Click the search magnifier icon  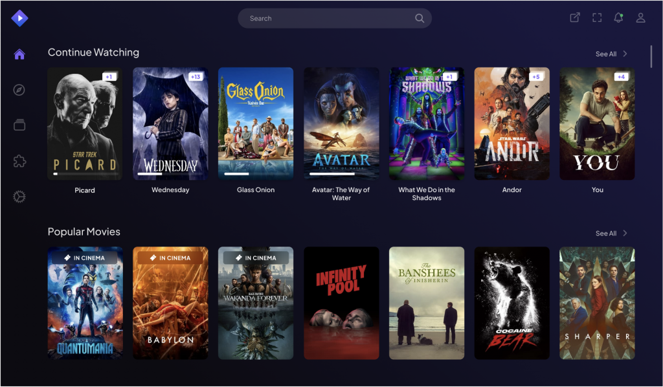[419, 18]
